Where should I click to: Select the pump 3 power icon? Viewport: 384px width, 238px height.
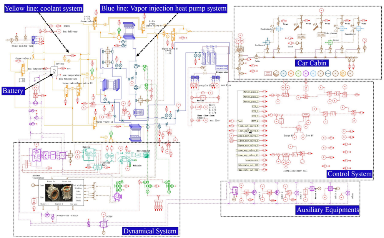297,193
